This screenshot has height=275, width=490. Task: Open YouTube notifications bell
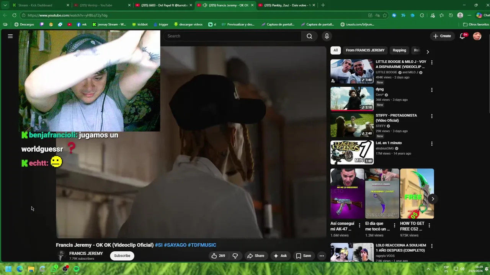(x=462, y=36)
